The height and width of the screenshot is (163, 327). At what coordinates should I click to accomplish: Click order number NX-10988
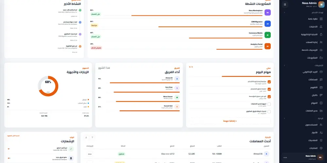coord(217,154)
